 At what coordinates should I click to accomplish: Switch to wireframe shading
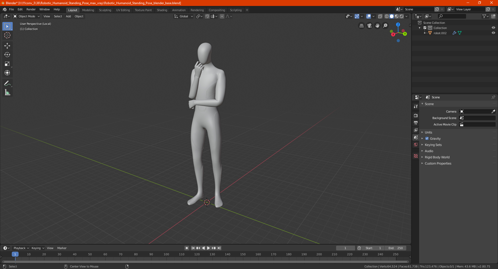387,16
